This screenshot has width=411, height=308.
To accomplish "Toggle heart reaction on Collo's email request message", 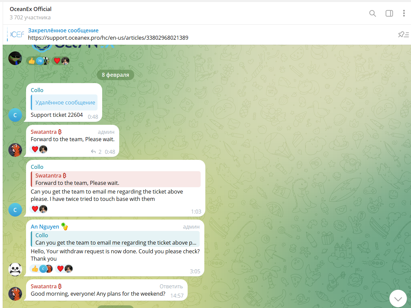I will point(39,209).
